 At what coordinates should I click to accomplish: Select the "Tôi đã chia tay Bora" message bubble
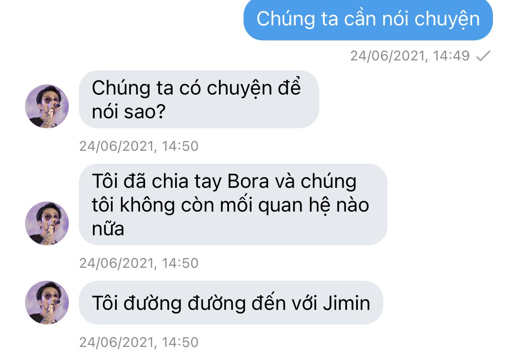coord(233,205)
